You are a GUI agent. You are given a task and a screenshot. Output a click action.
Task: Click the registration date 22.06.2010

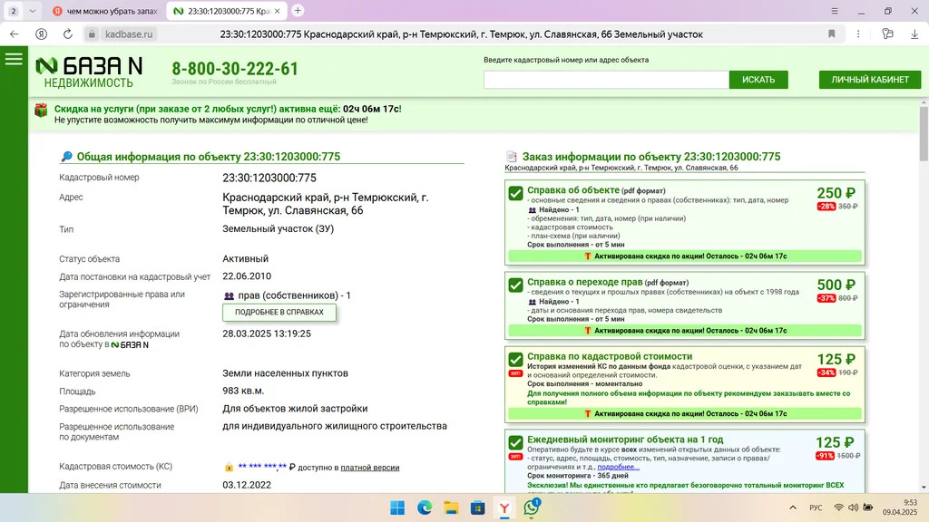click(247, 275)
